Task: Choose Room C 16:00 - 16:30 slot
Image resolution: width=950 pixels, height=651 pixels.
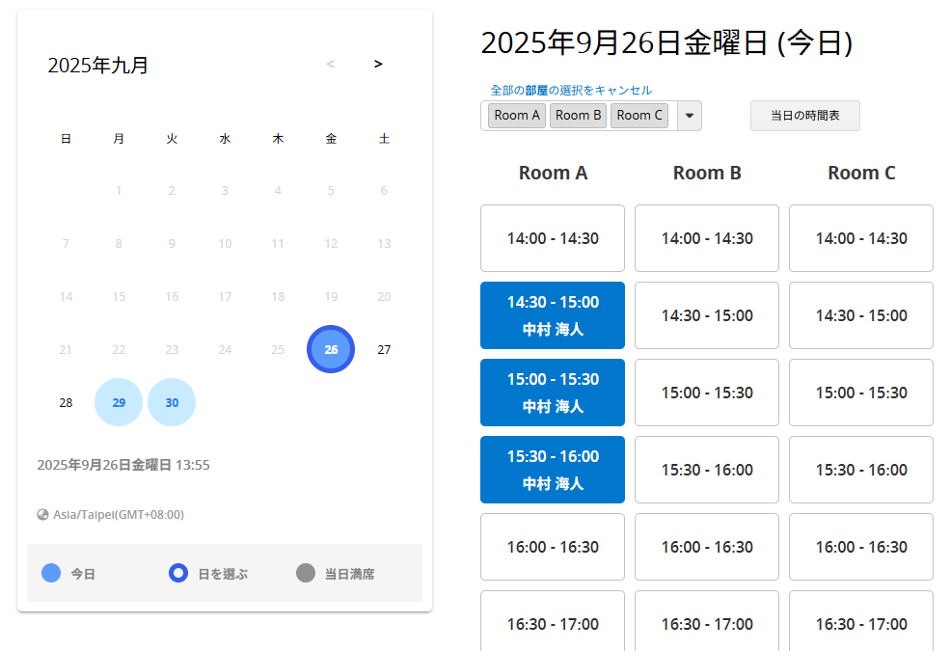Action: (861, 547)
